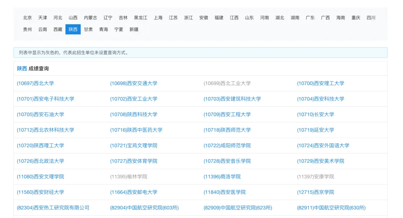Click the highlighted 陕西 tab
Image resolution: width=403 pixels, height=218 pixels.
(x=73, y=29)
